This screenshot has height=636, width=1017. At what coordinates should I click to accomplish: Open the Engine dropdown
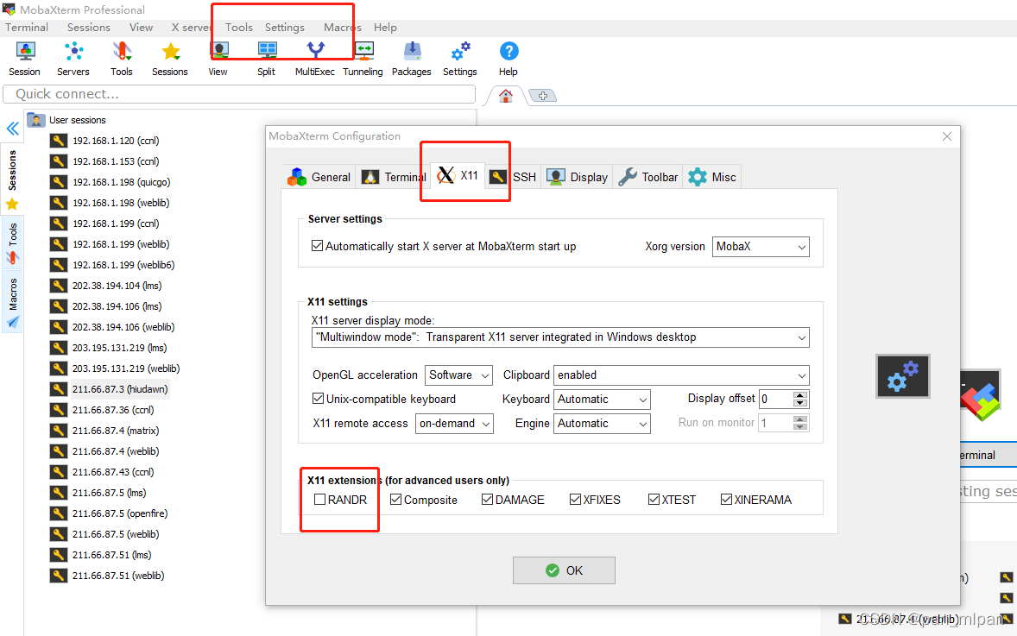click(x=602, y=424)
